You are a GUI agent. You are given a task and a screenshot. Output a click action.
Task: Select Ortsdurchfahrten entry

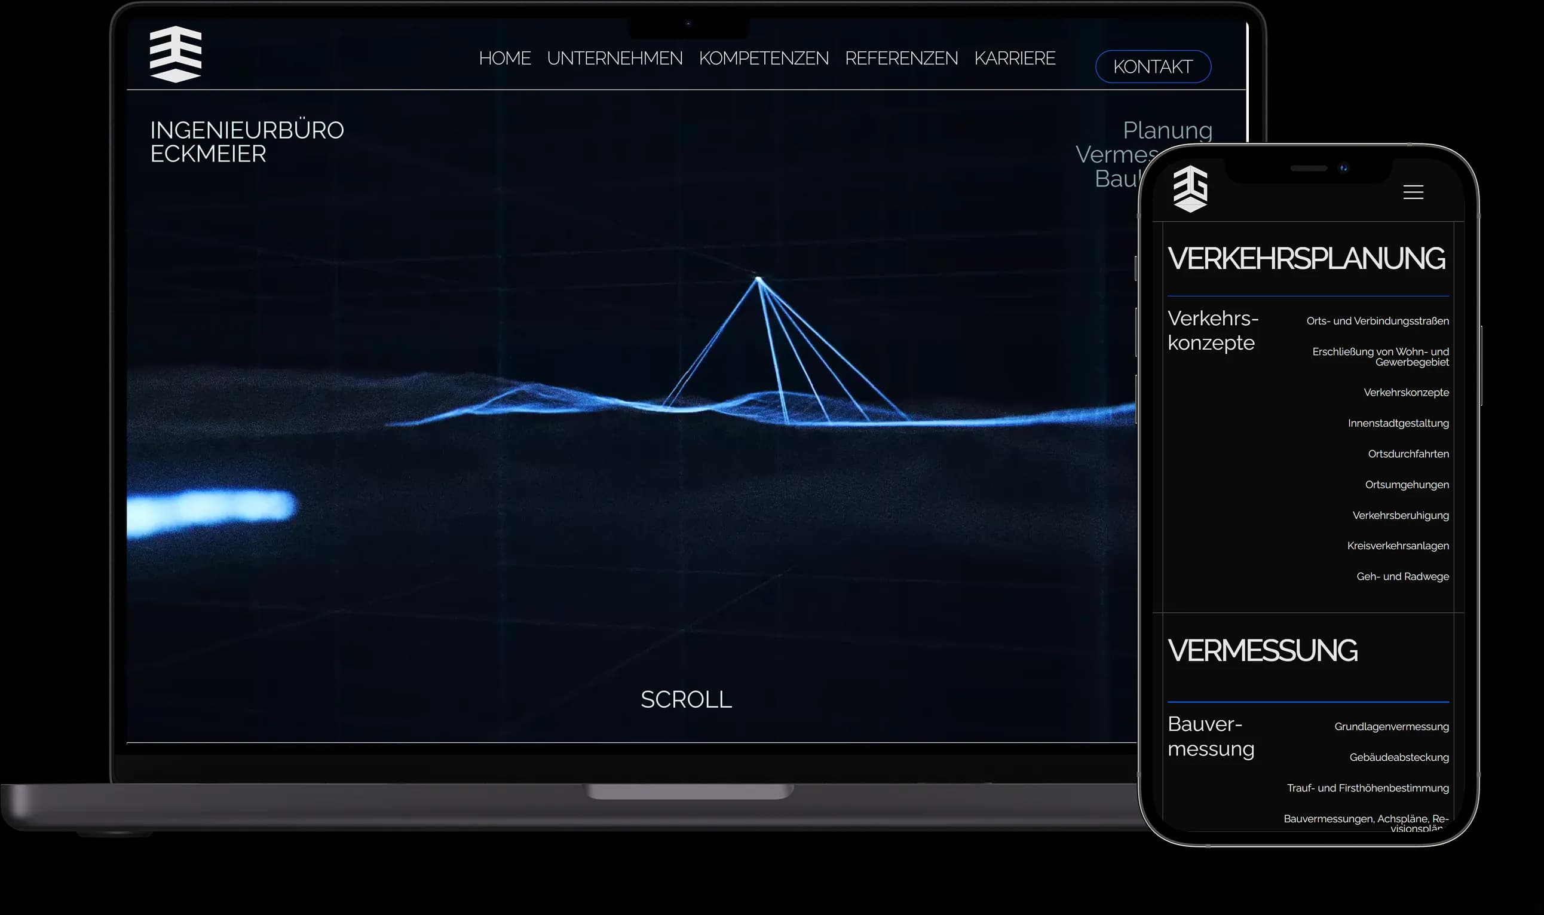[1408, 454]
